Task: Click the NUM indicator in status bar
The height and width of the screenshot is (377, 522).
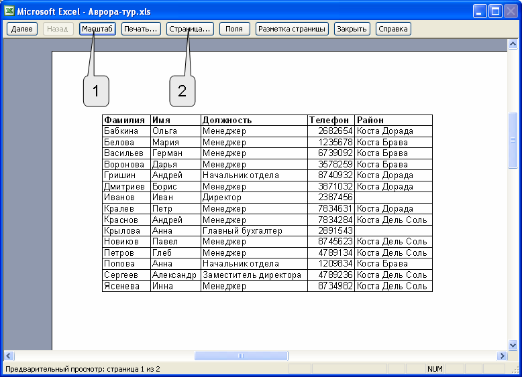Action: click(x=435, y=369)
